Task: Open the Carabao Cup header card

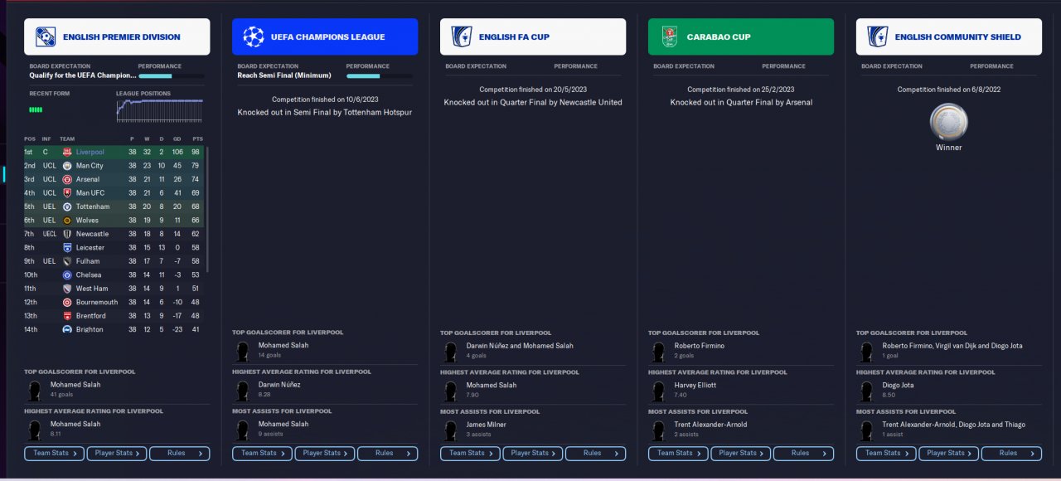Action: 741,36
